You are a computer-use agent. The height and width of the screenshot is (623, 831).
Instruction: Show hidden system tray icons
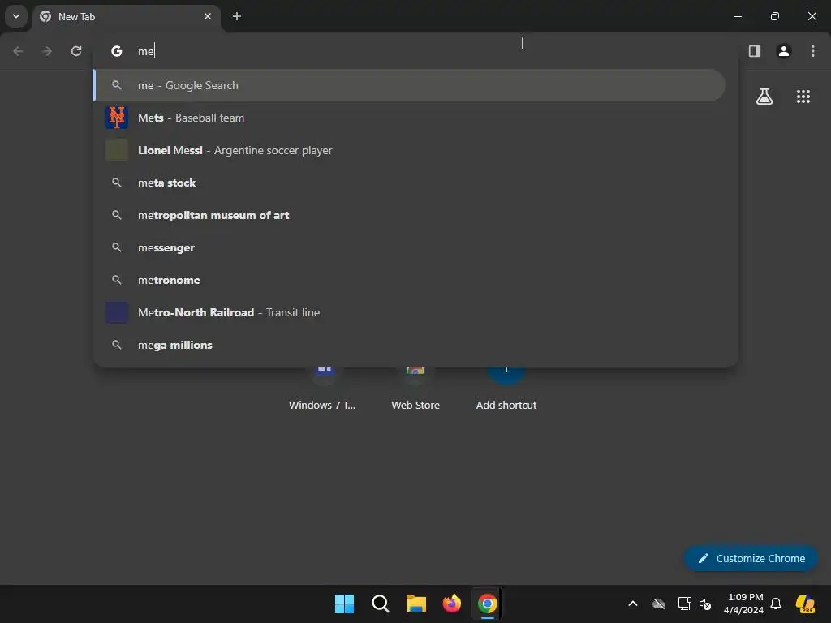tap(633, 604)
